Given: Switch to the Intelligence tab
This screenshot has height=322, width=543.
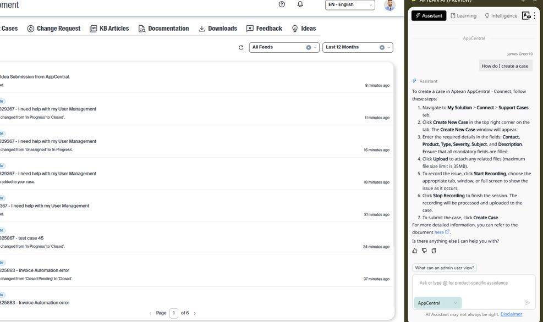Looking at the screenshot, I should tap(501, 15).
